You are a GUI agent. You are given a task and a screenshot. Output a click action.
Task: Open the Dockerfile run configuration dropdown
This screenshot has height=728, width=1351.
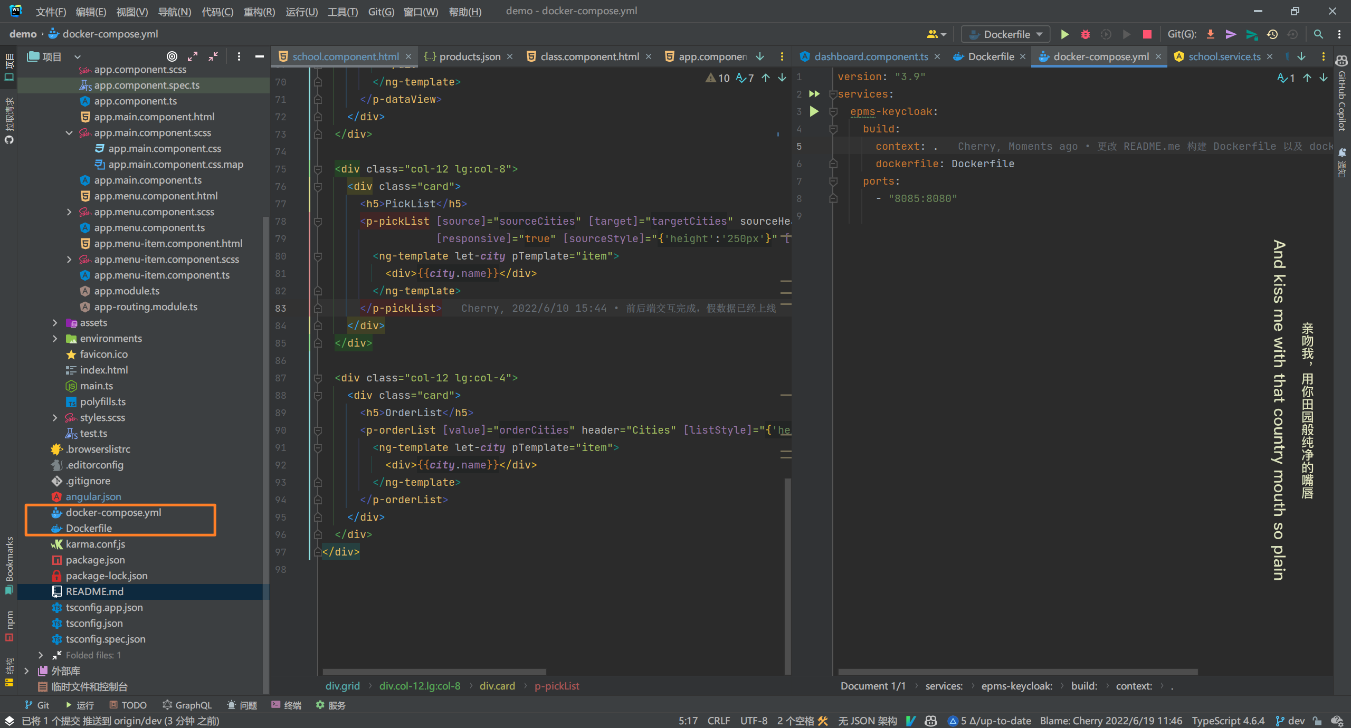[1005, 34]
